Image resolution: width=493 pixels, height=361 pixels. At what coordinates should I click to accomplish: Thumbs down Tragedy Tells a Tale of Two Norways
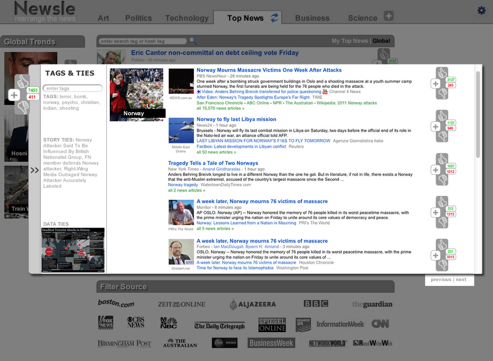pyautogui.click(x=442, y=179)
